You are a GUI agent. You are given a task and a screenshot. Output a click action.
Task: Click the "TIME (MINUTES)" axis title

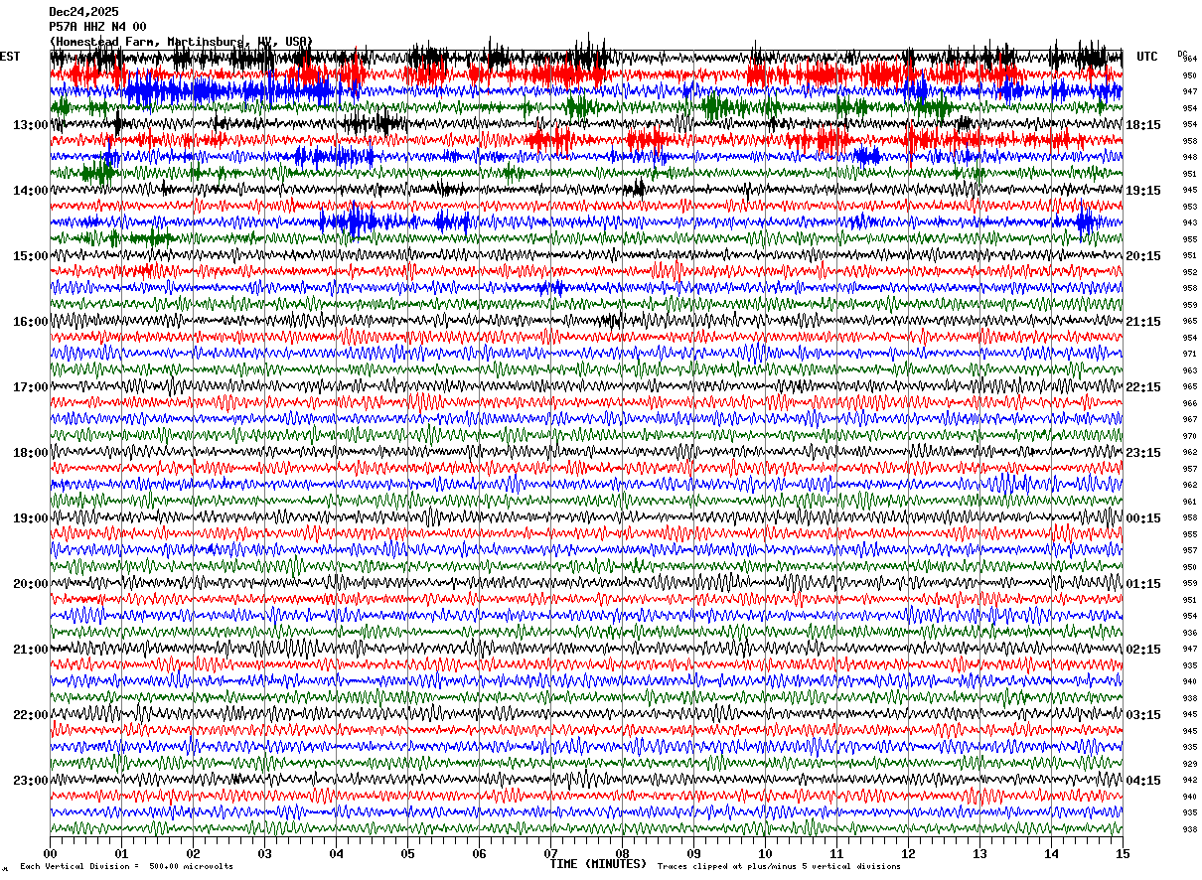pos(598,864)
